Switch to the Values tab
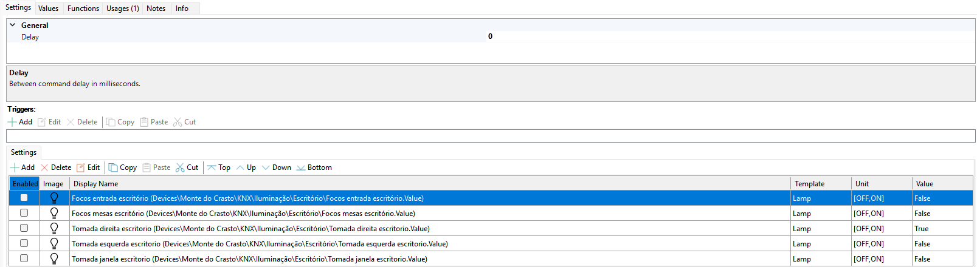This screenshot has height=267, width=977. tap(48, 8)
